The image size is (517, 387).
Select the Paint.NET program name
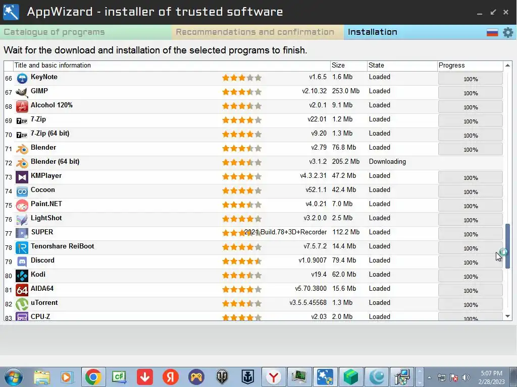click(46, 204)
